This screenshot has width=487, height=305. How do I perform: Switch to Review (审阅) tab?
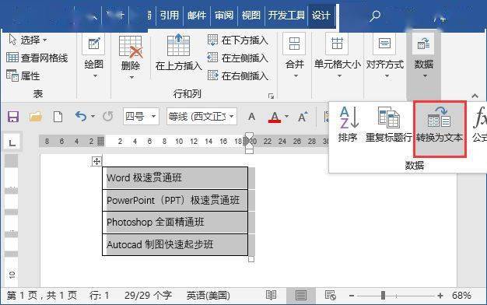(x=223, y=16)
